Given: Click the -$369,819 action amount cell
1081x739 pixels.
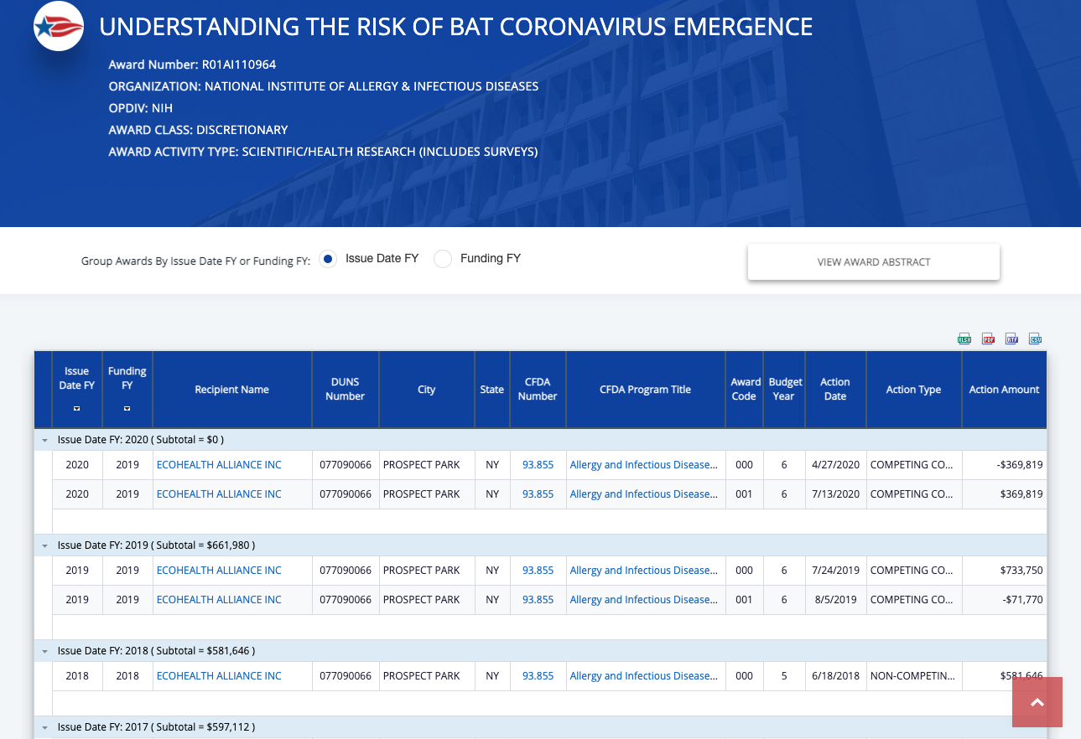Looking at the screenshot, I should [1004, 465].
